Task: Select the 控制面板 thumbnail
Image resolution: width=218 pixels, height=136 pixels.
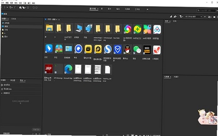Action: click(69, 49)
